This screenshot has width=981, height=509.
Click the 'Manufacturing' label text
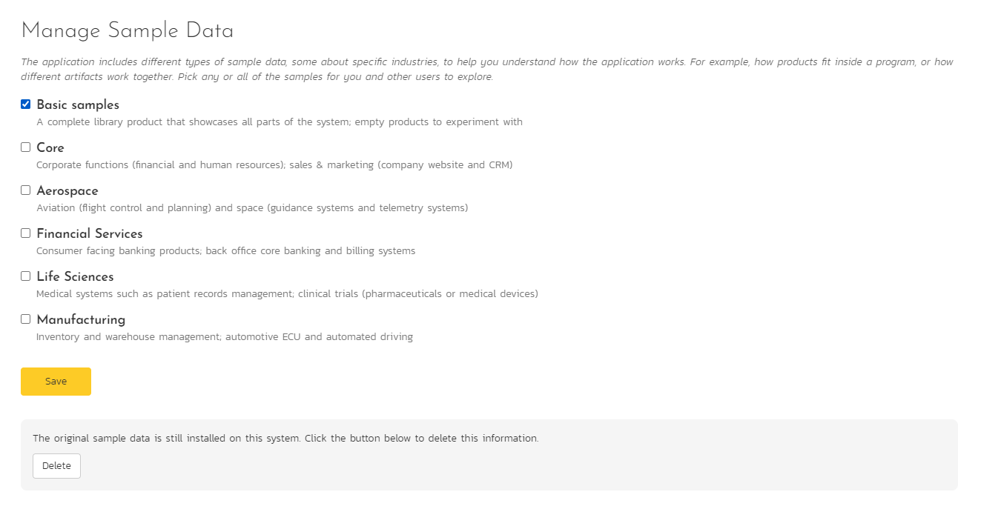click(81, 320)
